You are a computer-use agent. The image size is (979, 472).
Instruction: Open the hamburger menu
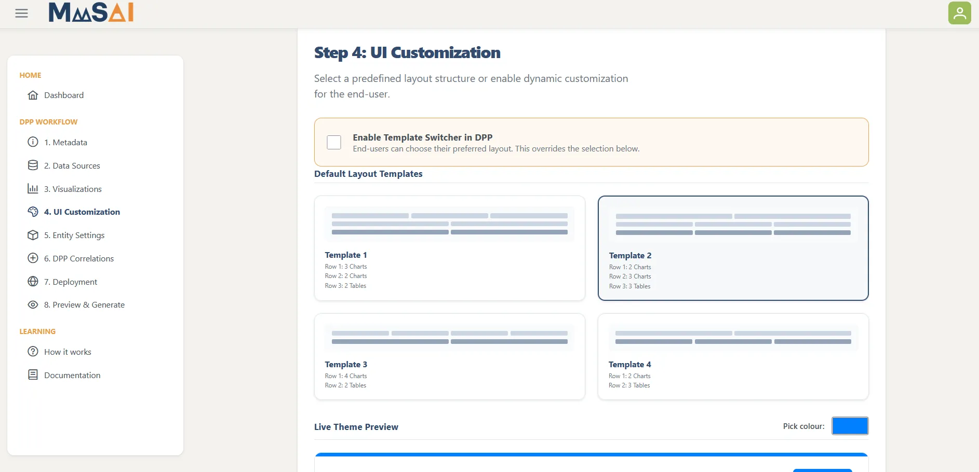21,13
